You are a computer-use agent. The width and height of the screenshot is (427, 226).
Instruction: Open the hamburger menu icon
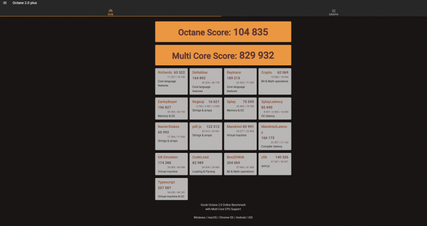point(5,3)
